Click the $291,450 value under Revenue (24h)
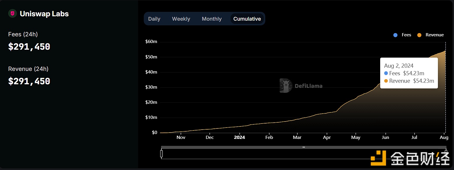This screenshot has width=454, height=170. pyautogui.click(x=29, y=81)
